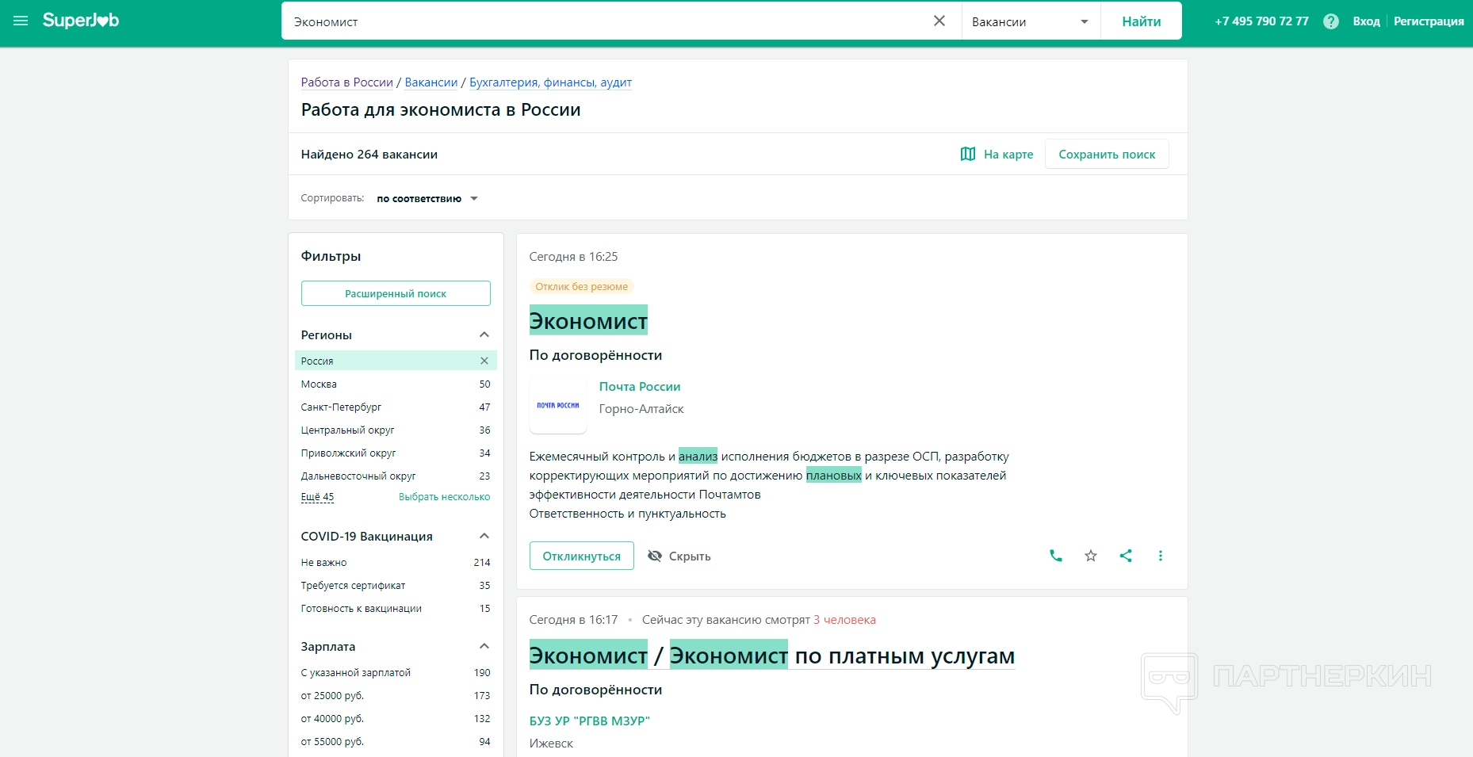Hide the first vacancy with Скрыть
Screen dimensions: 1473x757
[x=679, y=556]
